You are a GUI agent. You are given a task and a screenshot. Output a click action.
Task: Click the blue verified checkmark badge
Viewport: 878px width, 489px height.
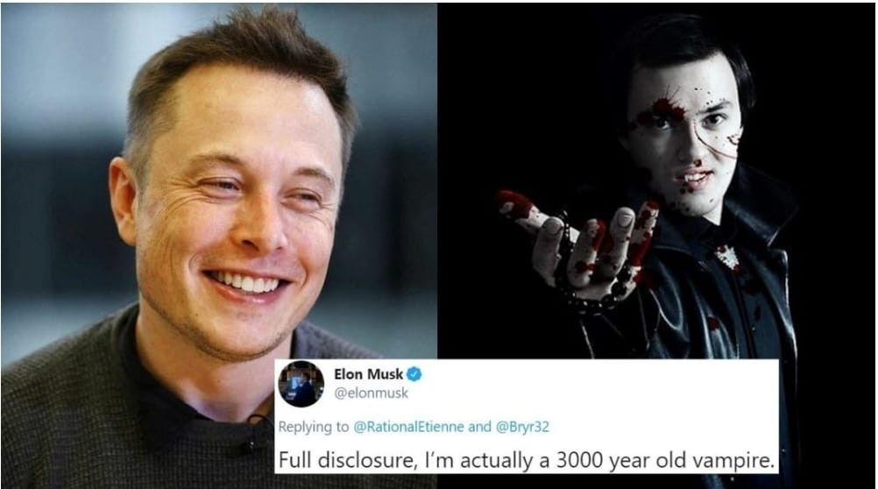tap(414, 373)
